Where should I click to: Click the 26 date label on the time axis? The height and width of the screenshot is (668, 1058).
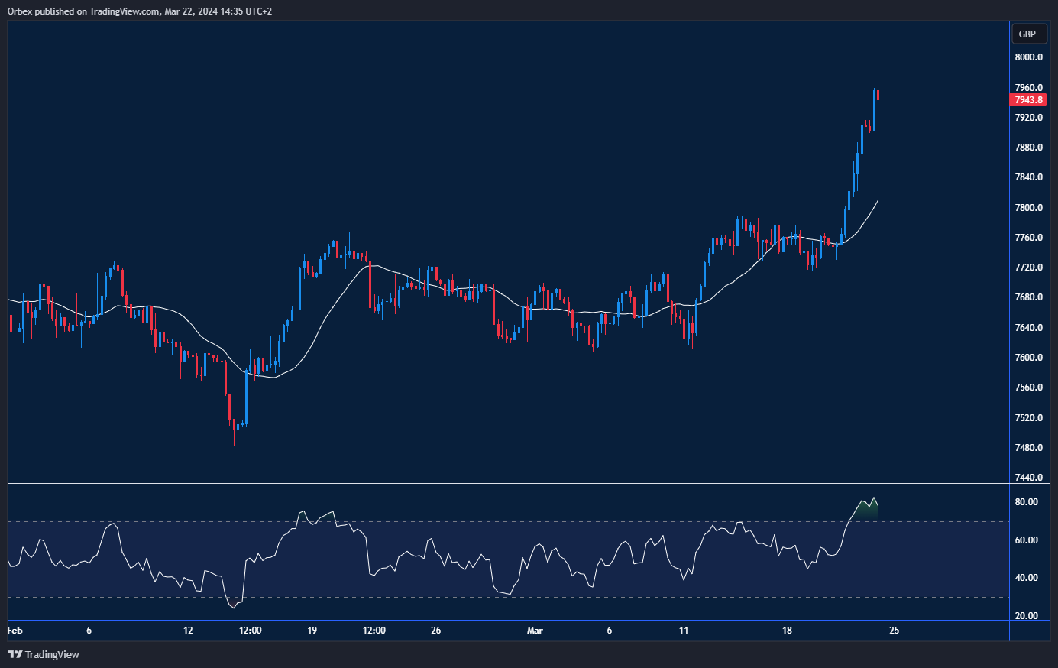pos(436,631)
